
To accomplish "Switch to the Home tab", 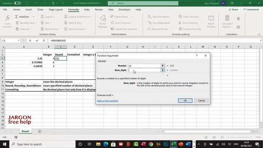I will [x=16, y=9].
